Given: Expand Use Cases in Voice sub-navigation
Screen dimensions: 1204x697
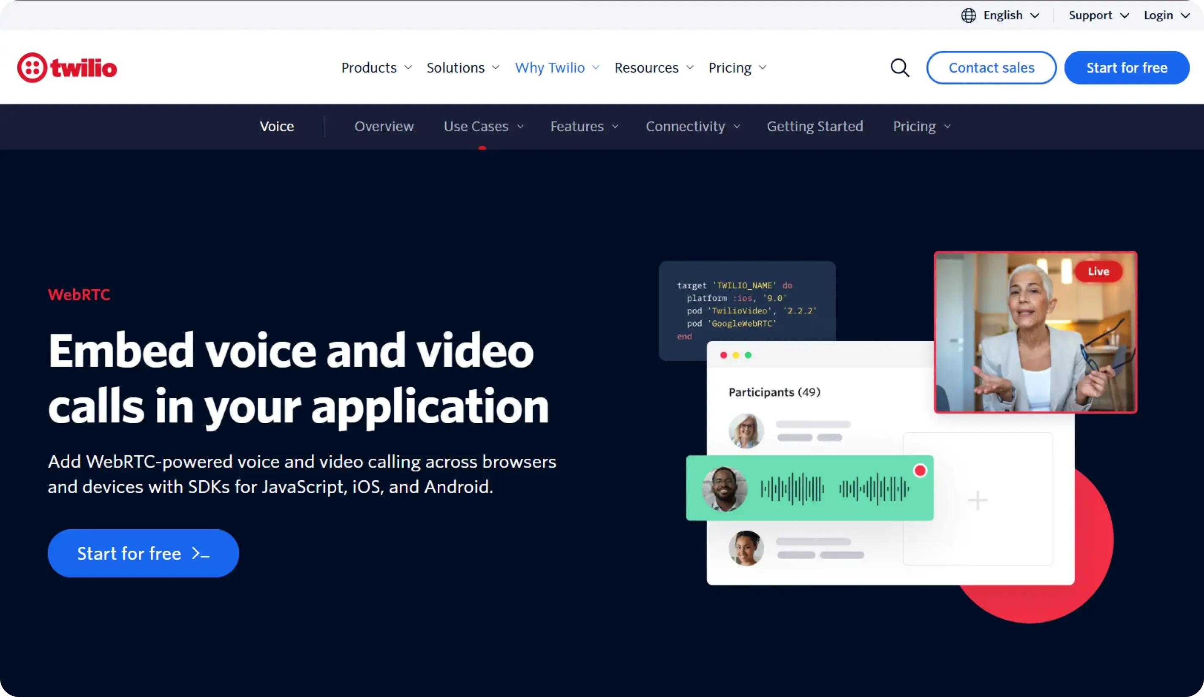Looking at the screenshot, I should 484,126.
